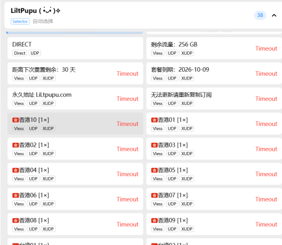The image size is (282, 245).
Task: Select the 香港06 [1×] proxy node
Action: coord(75,199)
